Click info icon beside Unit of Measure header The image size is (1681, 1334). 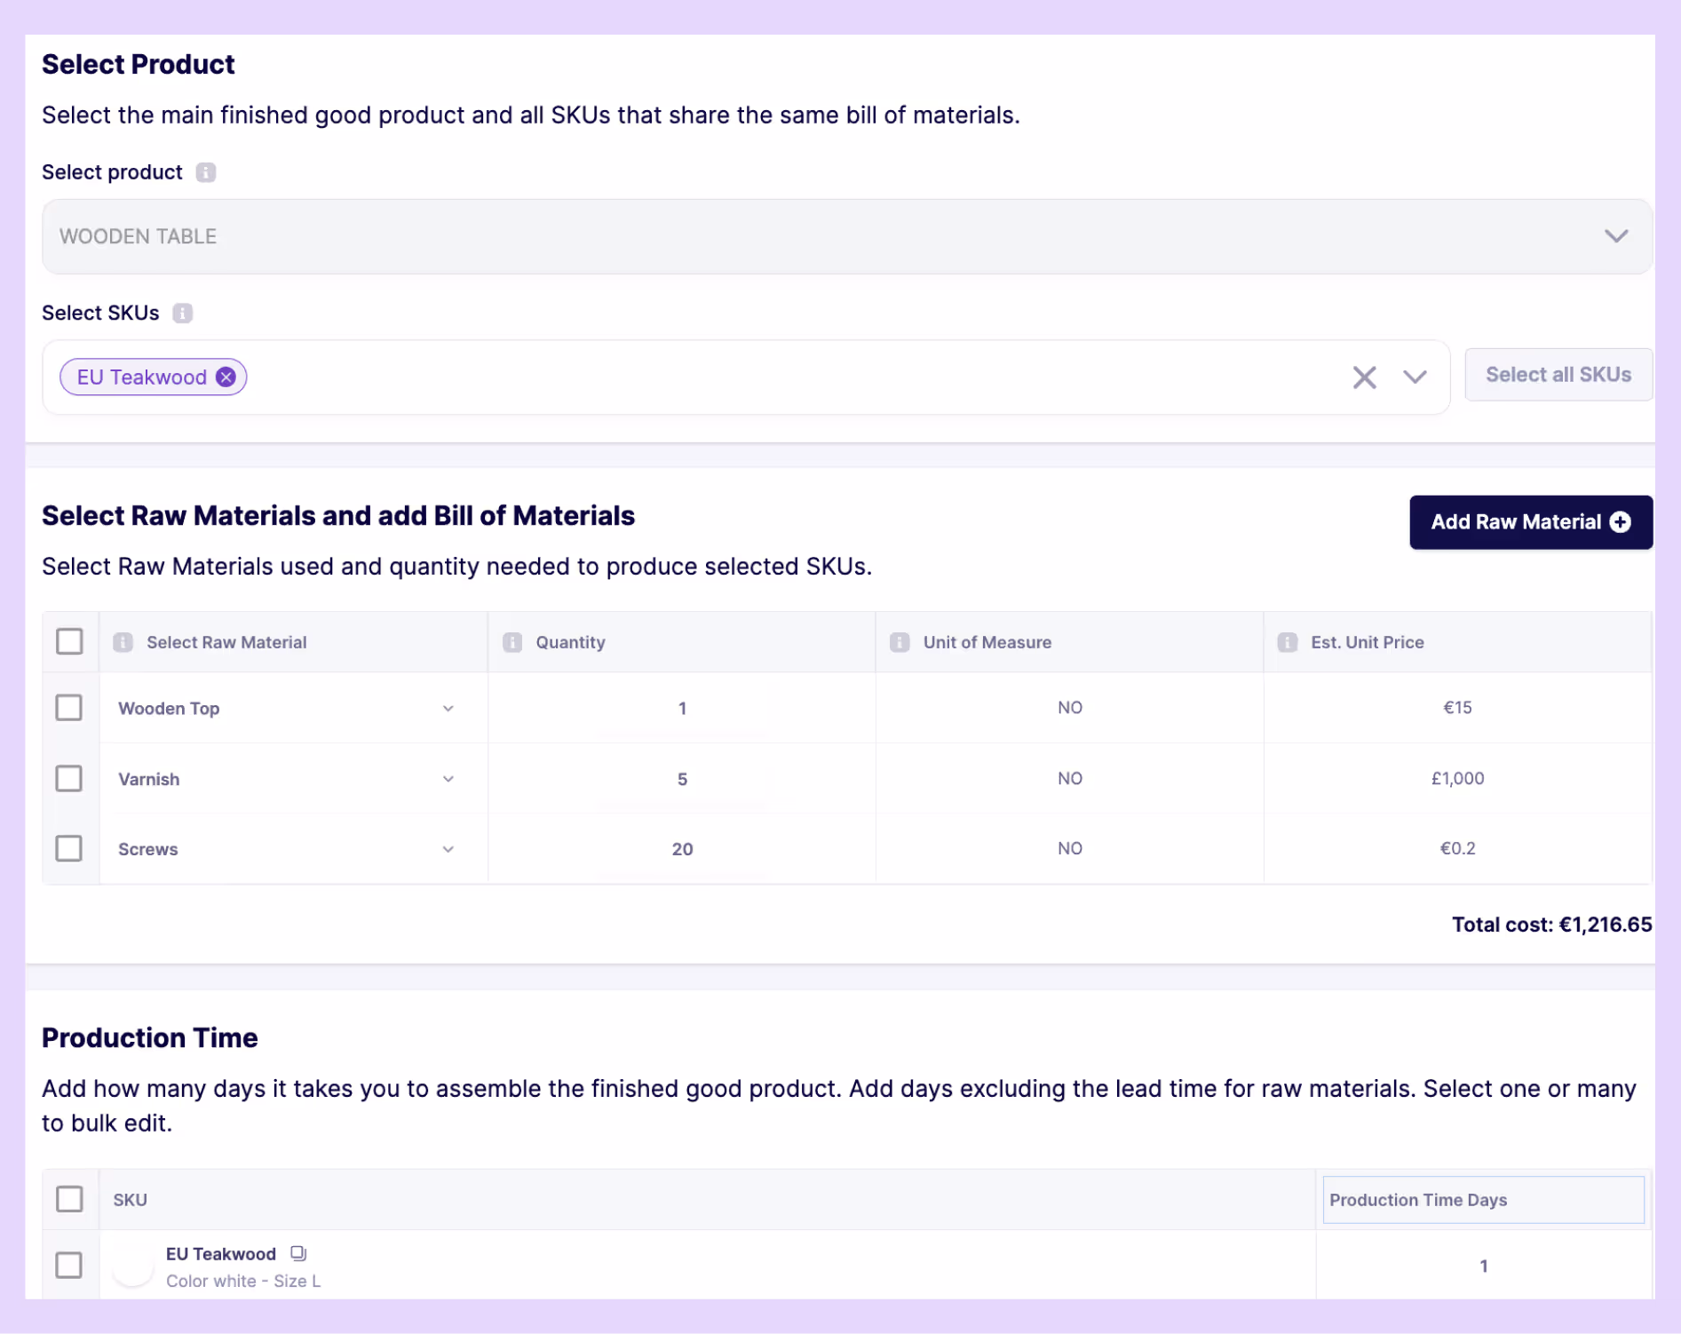pyautogui.click(x=900, y=642)
